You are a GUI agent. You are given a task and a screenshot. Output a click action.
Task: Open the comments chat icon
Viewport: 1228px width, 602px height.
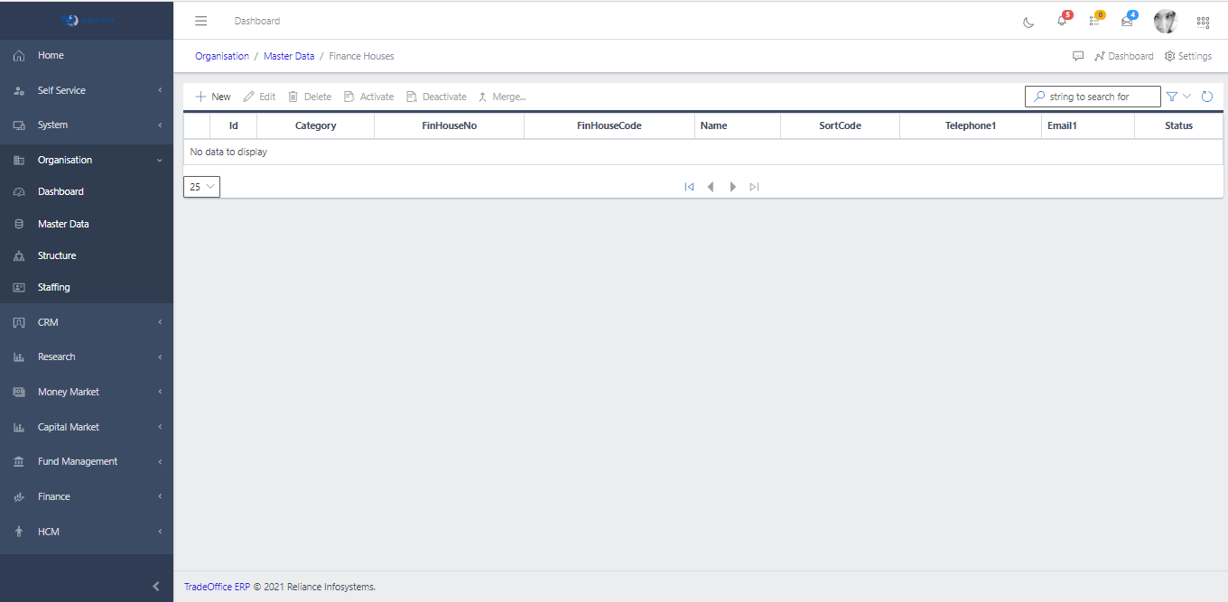[1078, 56]
